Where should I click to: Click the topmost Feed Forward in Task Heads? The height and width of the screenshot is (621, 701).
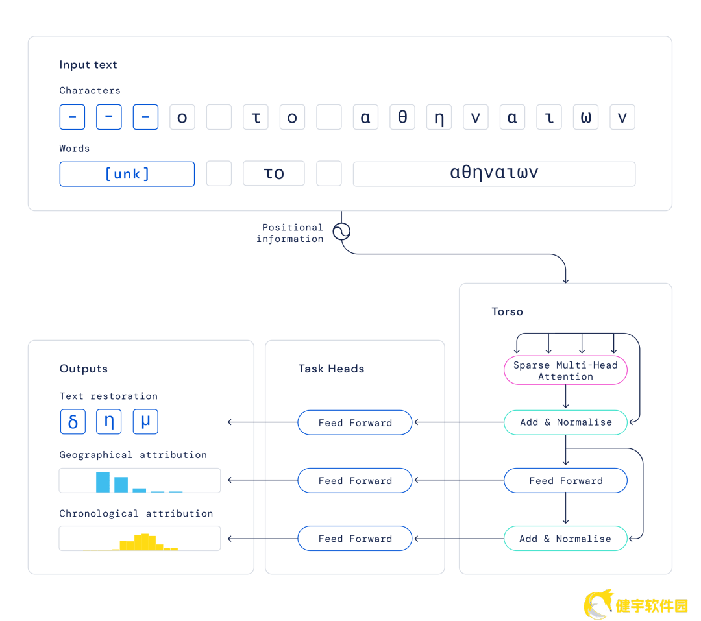pos(355,422)
